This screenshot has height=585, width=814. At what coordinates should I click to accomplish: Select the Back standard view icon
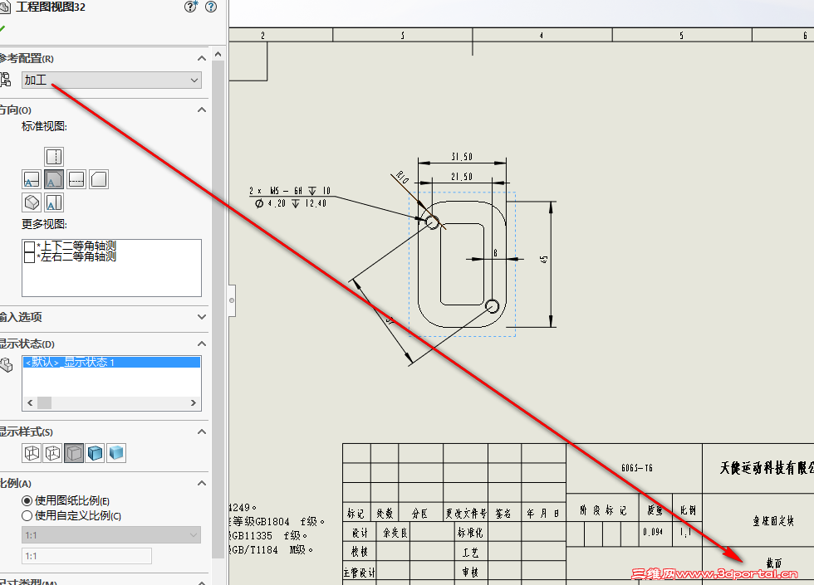coord(99,179)
